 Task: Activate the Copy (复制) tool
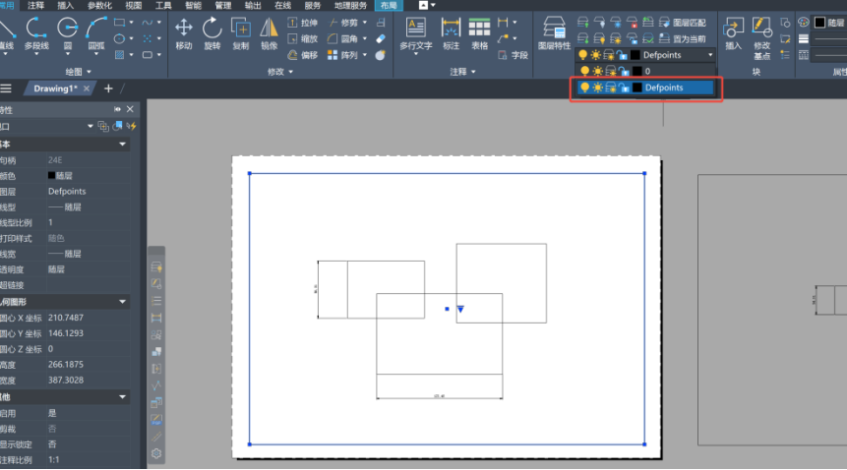pyautogui.click(x=240, y=34)
